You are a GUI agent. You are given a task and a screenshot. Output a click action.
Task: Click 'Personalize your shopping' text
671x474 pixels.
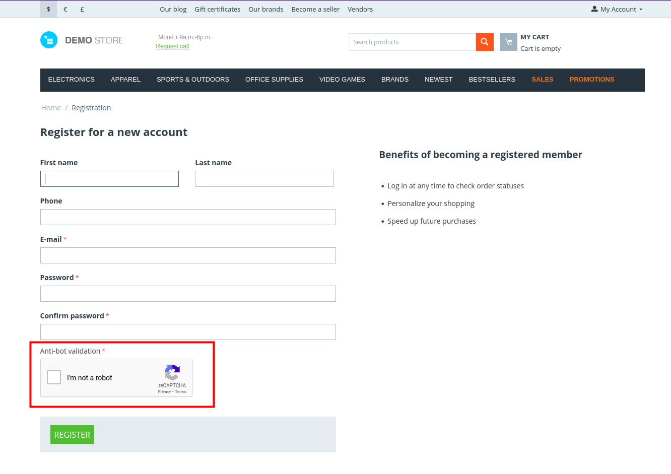431,204
